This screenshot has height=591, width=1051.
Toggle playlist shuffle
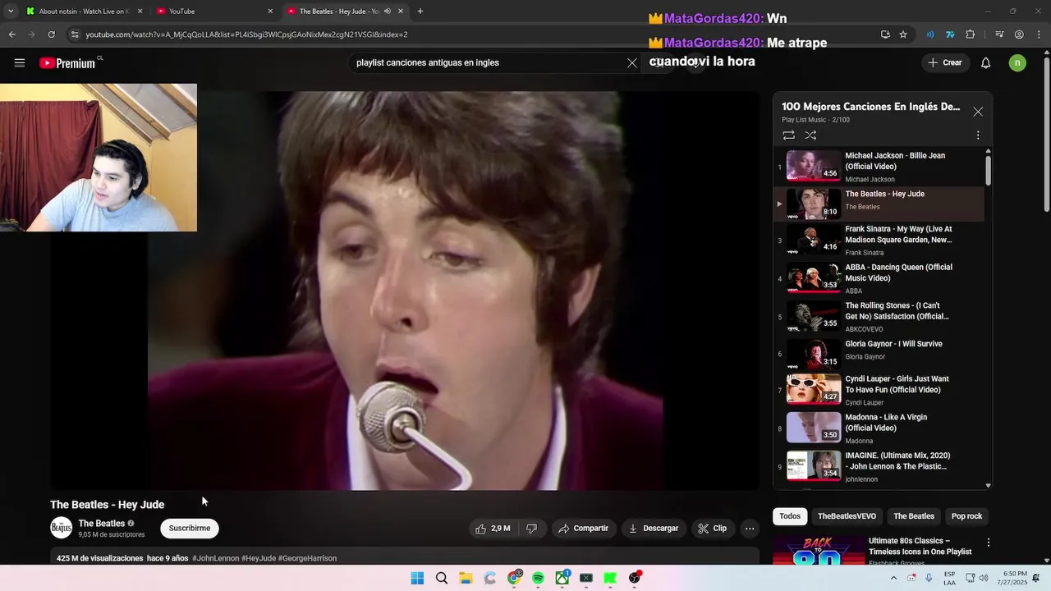tap(810, 135)
